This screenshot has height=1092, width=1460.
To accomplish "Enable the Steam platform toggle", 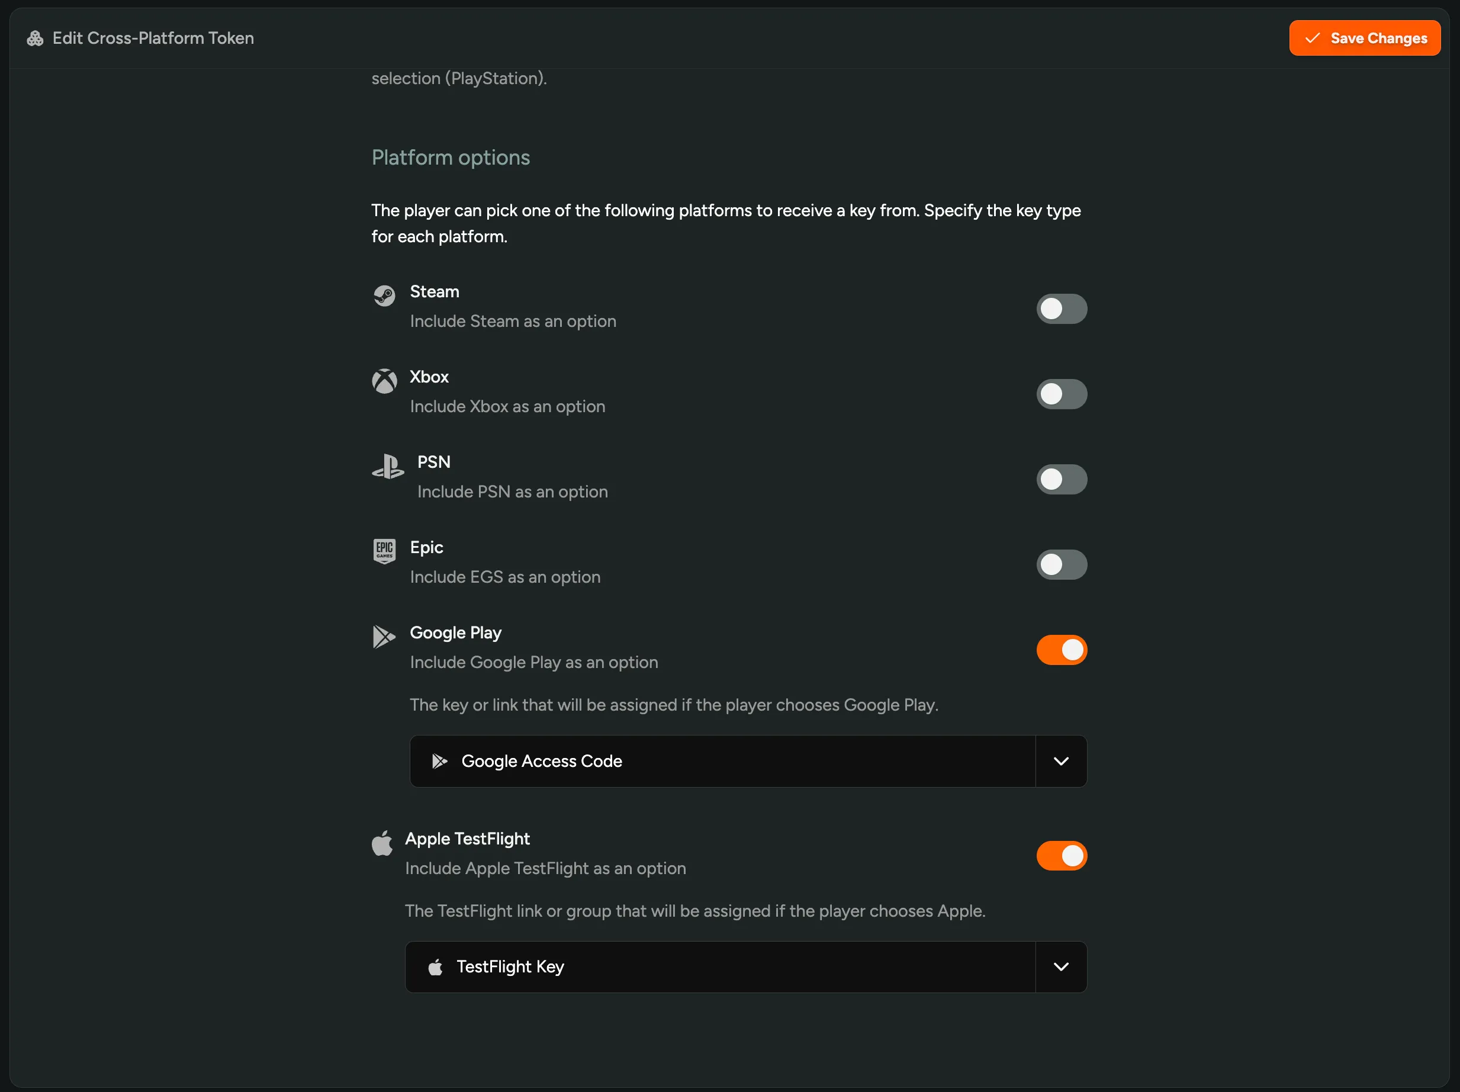I will pos(1062,309).
